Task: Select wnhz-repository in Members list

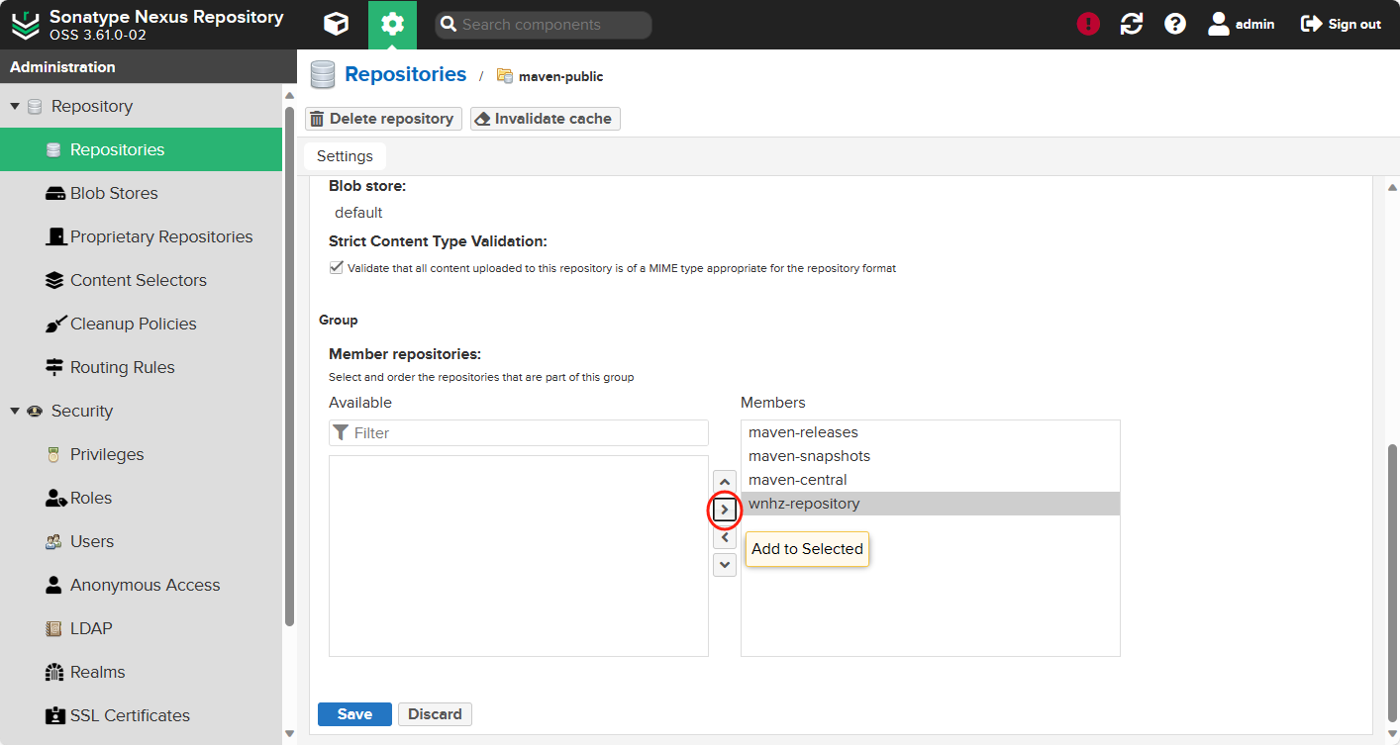Action: [931, 504]
